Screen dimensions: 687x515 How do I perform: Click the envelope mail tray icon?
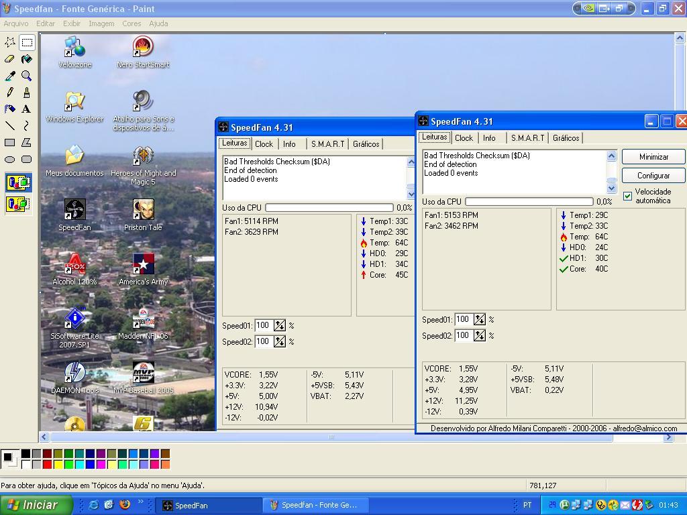[x=625, y=506]
